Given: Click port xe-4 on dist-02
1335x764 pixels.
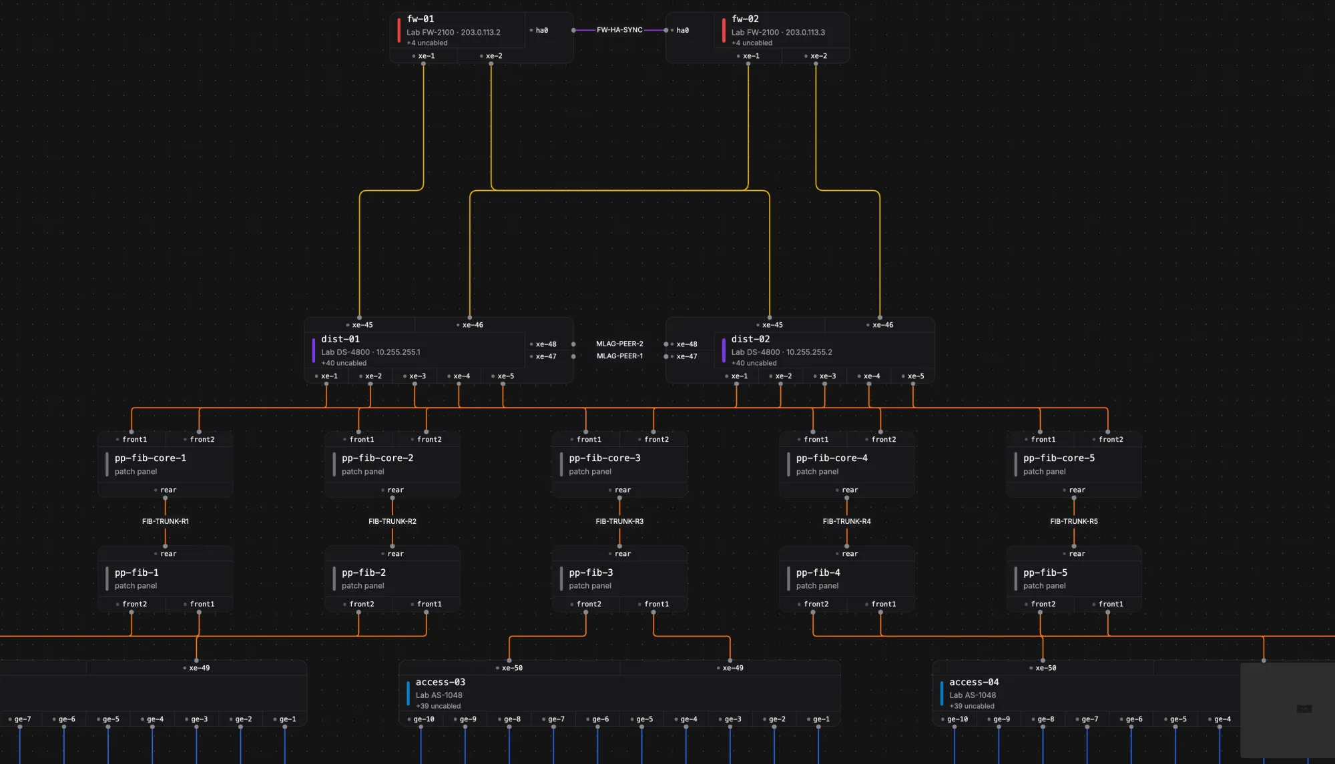Looking at the screenshot, I should point(868,376).
